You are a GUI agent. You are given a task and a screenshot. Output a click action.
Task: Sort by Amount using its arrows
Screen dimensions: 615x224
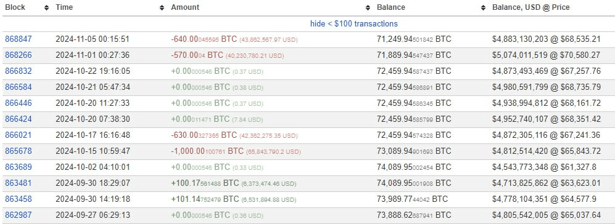click(368, 7)
